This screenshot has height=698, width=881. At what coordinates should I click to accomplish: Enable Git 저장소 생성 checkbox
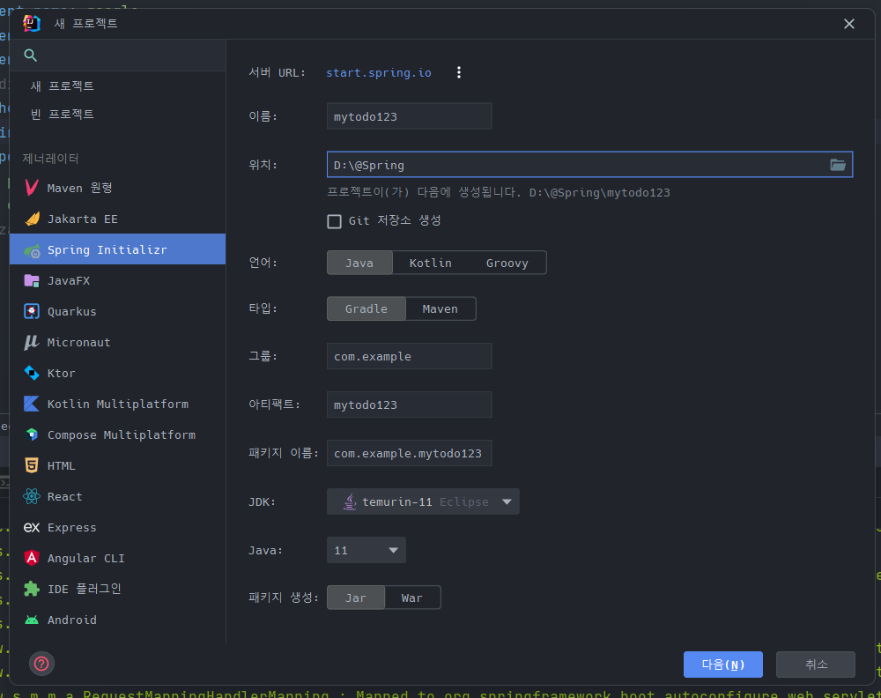coord(334,221)
